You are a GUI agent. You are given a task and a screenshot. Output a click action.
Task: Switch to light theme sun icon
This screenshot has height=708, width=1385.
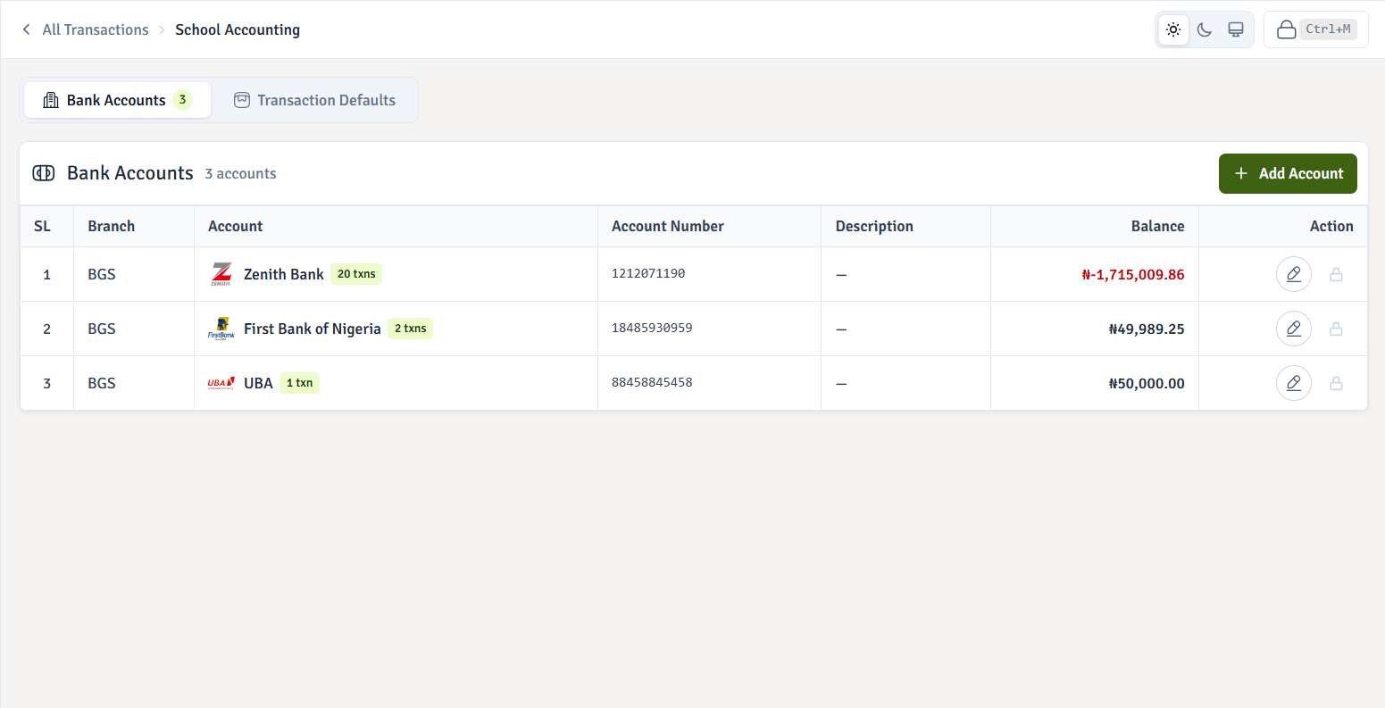click(1173, 29)
